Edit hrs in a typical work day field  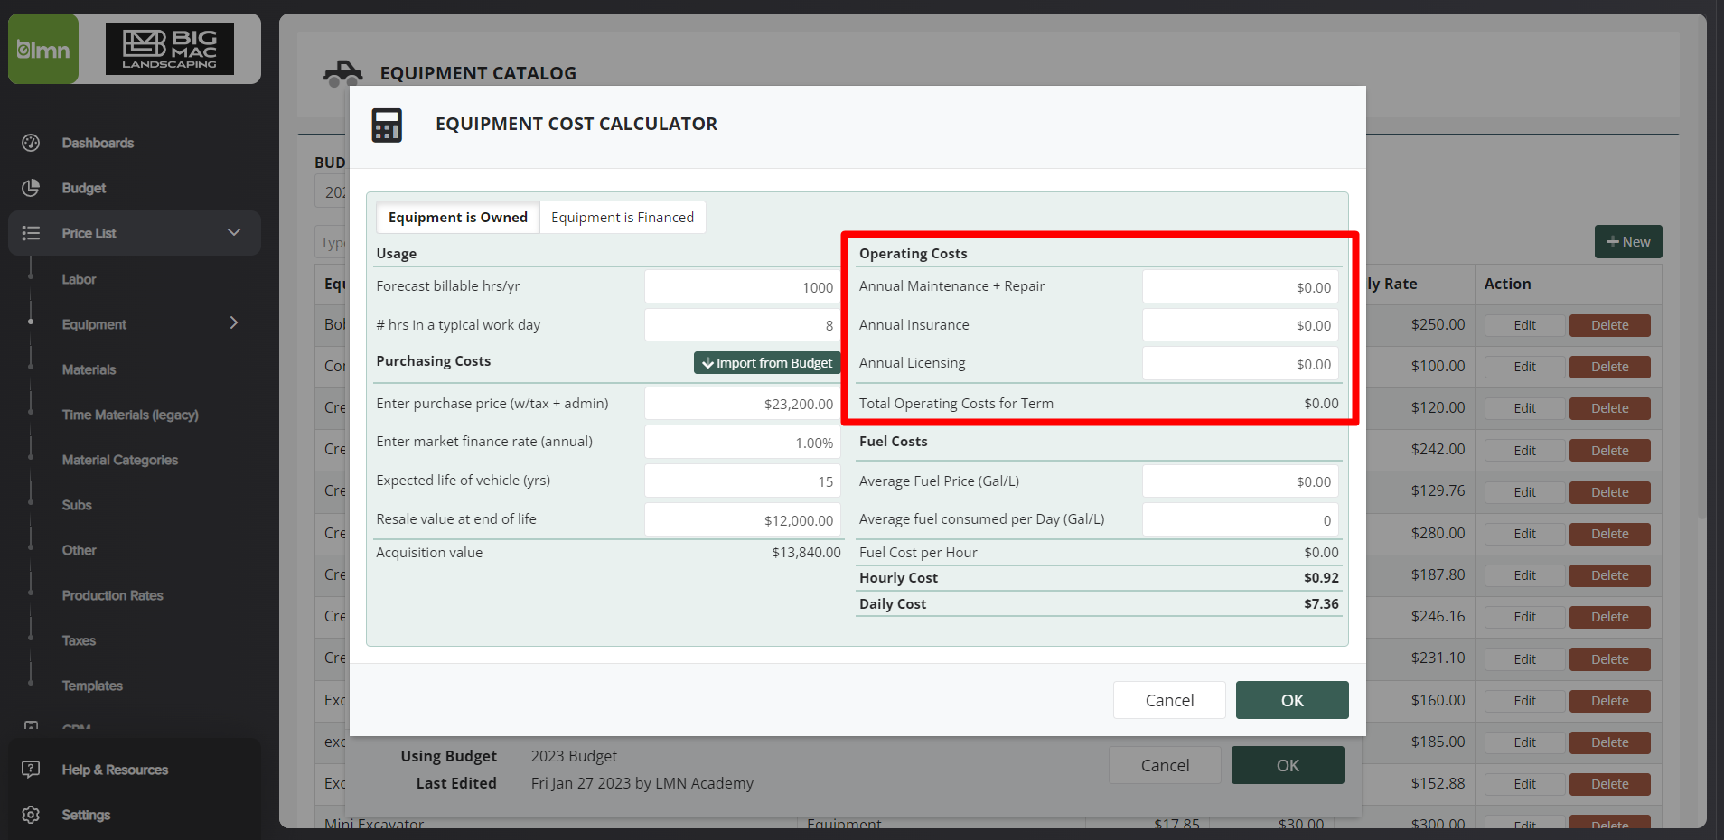coord(742,325)
